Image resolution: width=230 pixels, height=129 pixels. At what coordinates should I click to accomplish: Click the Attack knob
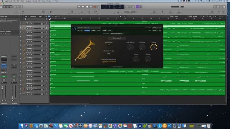point(136,59)
